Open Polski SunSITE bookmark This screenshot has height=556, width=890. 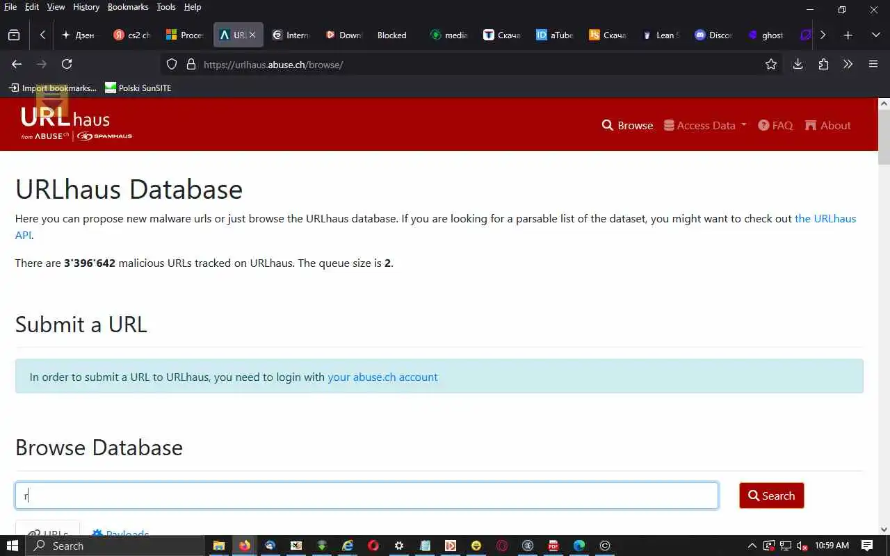click(x=138, y=88)
